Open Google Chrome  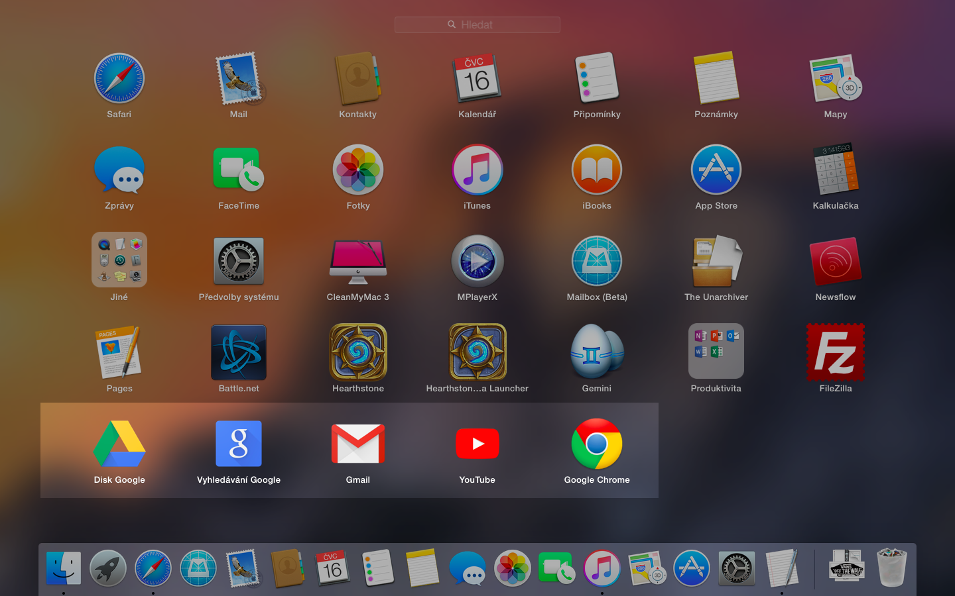pyautogui.click(x=597, y=444)
